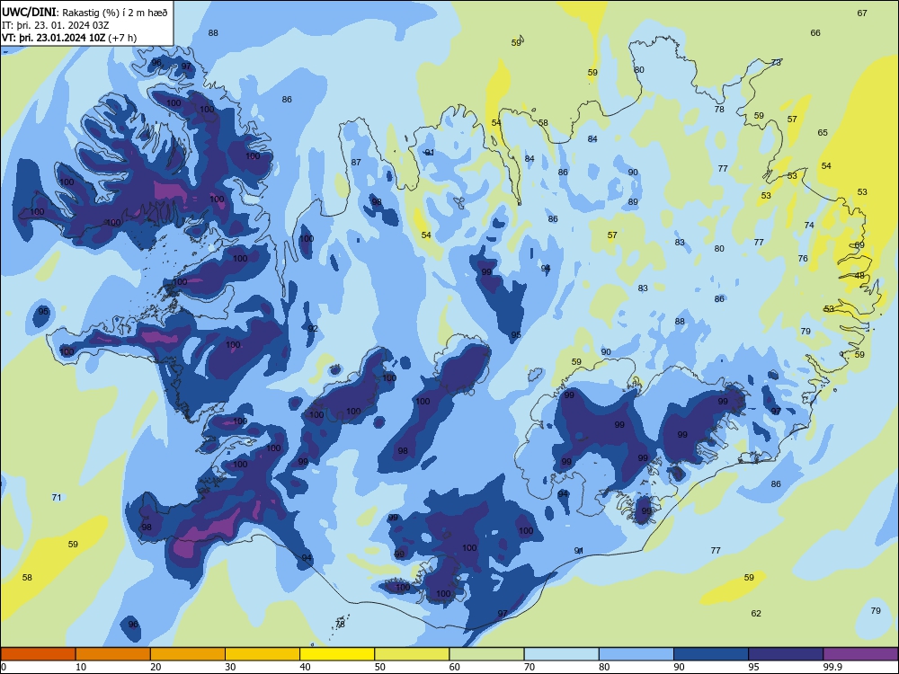
Task: Click the humidity value "76" on the map
Action: click(x=803, y=259)
